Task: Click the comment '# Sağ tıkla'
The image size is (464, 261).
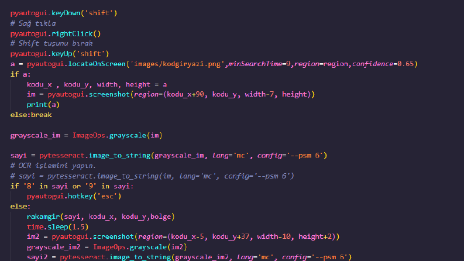Action: coord(33,23)
